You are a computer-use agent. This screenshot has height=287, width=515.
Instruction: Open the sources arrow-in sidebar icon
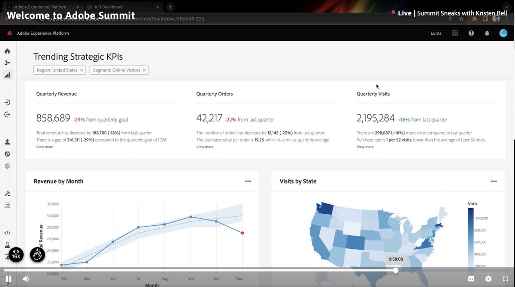7,103
